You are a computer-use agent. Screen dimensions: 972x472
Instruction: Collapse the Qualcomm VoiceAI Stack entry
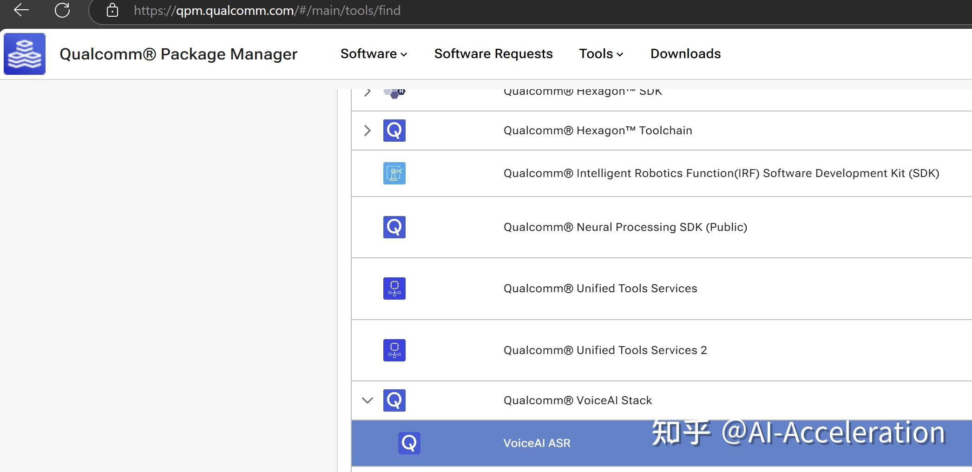(x=367, y=400)
